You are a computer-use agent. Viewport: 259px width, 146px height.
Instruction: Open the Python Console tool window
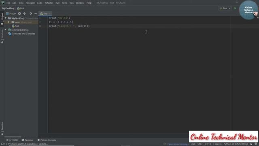coord(47,140)
